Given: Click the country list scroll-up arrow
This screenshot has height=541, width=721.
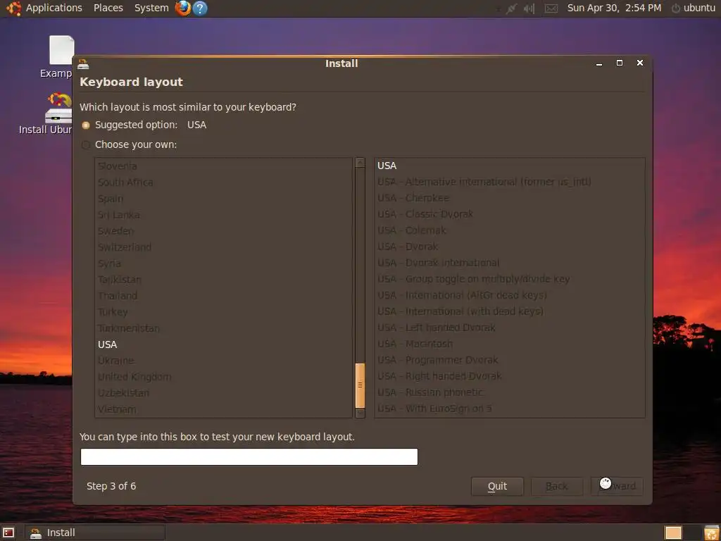Looking at the screenshot, I should 360,163.
